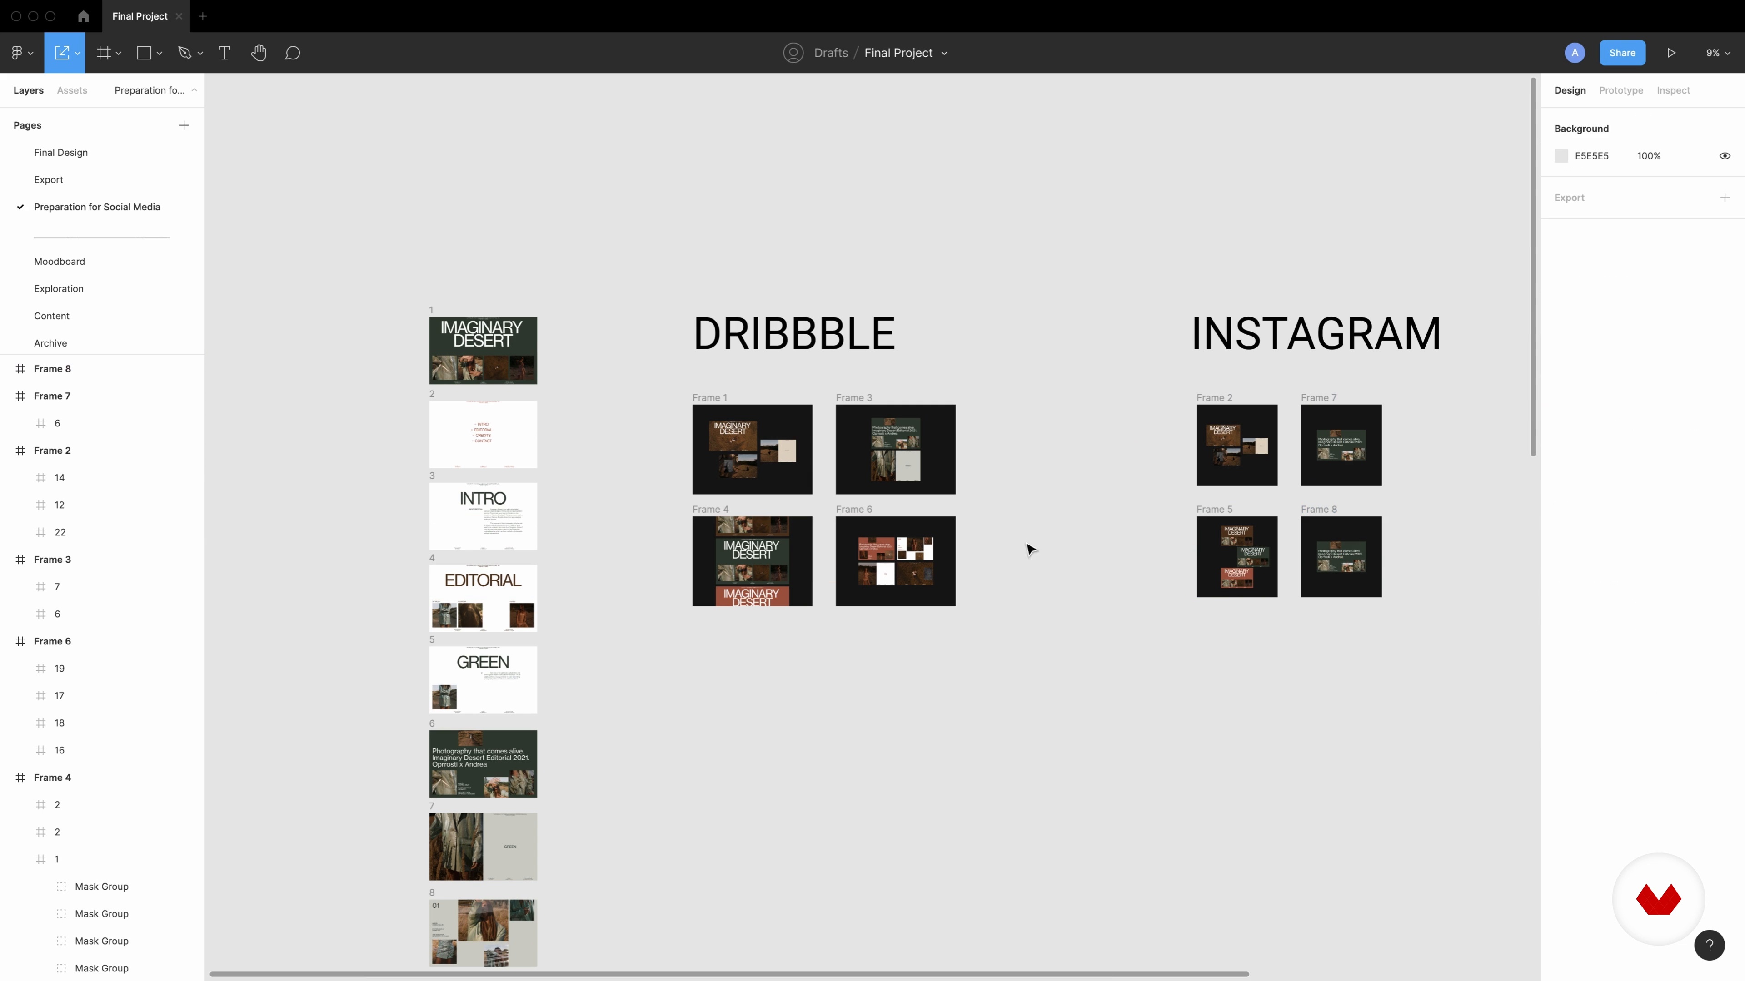Go to the Home icon

[83, 16]
